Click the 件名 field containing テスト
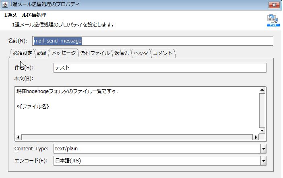283x178 pixels. tap(159, 68)
